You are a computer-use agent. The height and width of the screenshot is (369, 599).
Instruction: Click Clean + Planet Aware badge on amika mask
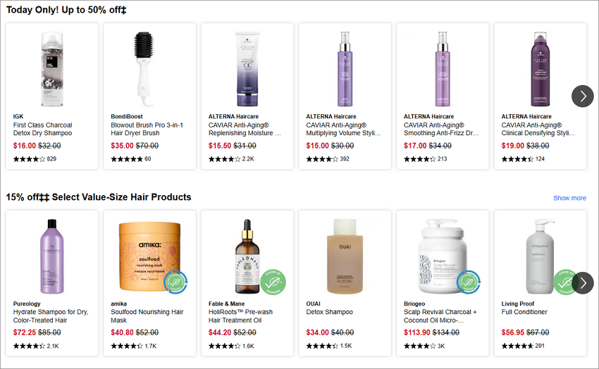[x=175, y=282]
